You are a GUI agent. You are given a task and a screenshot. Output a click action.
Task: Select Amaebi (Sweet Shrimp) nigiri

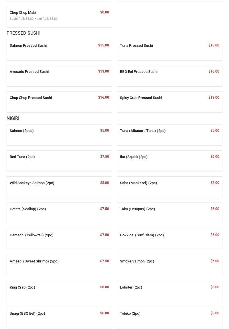pyautogui.click(x=34, y=261)
